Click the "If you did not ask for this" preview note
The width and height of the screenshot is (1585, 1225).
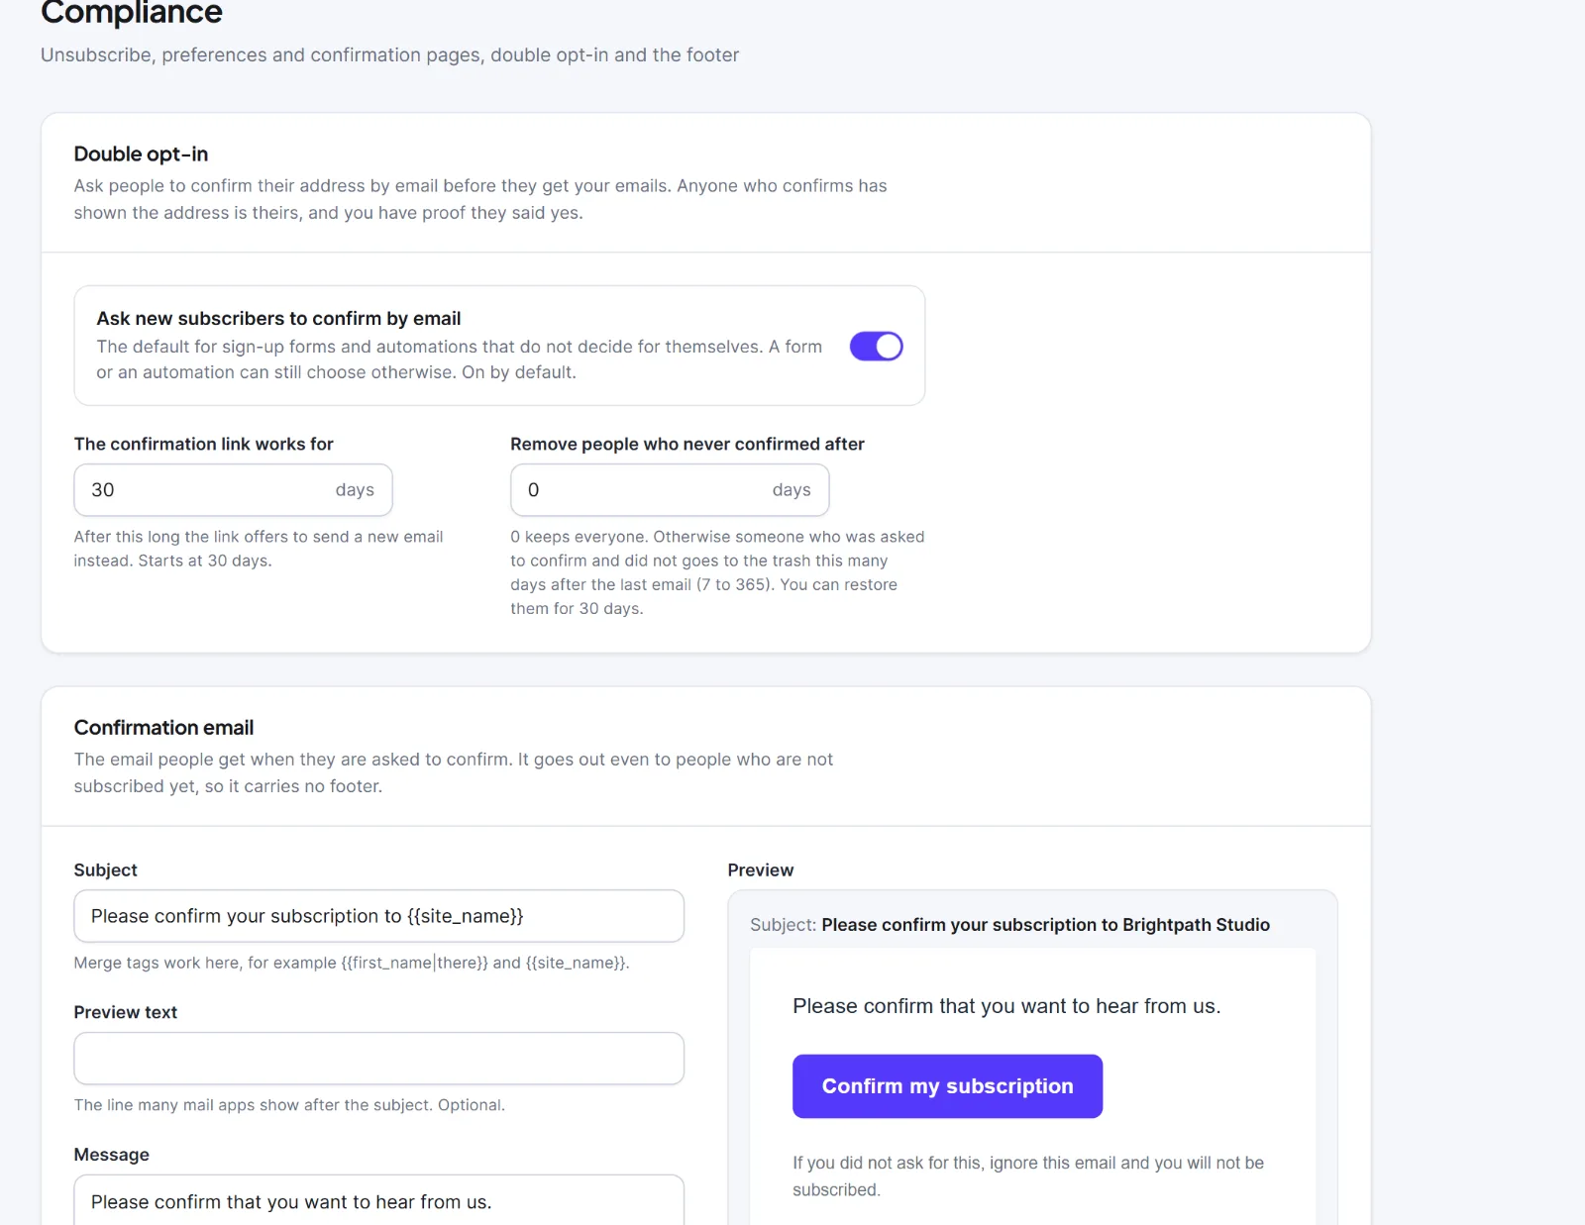pos(1028,1176)
